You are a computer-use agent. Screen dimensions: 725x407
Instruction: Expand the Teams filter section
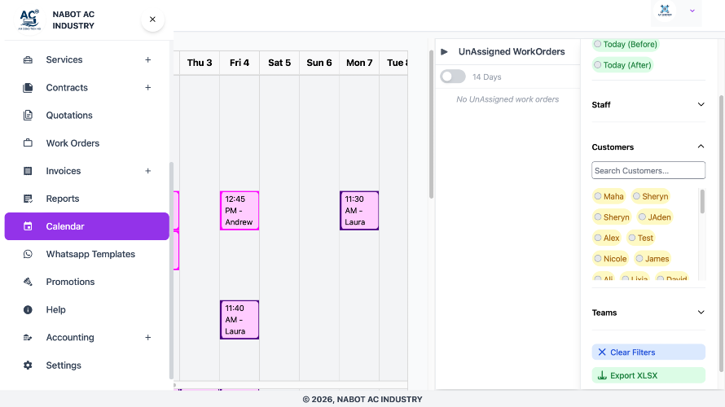701,313
